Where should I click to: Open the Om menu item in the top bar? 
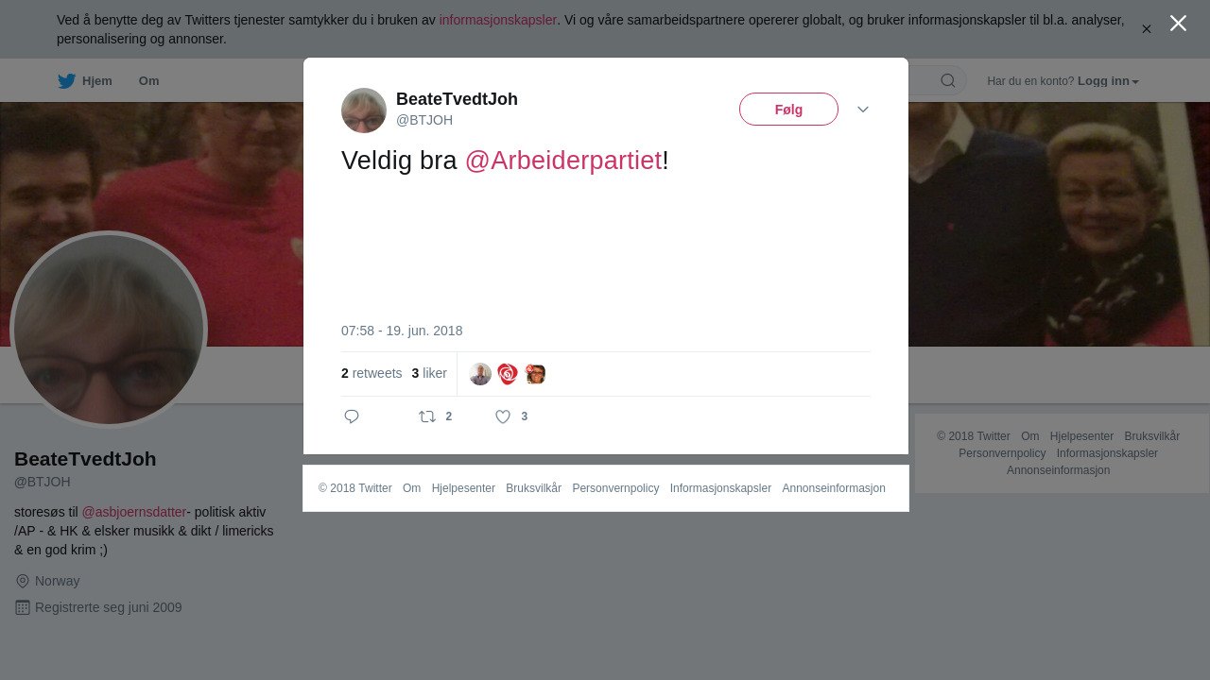tap(148, 81)
